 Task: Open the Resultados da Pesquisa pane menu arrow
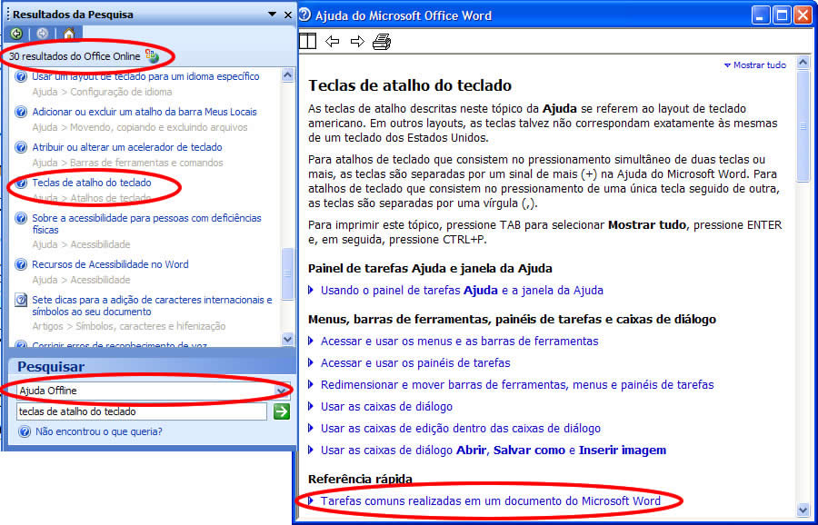coord(273,15)
